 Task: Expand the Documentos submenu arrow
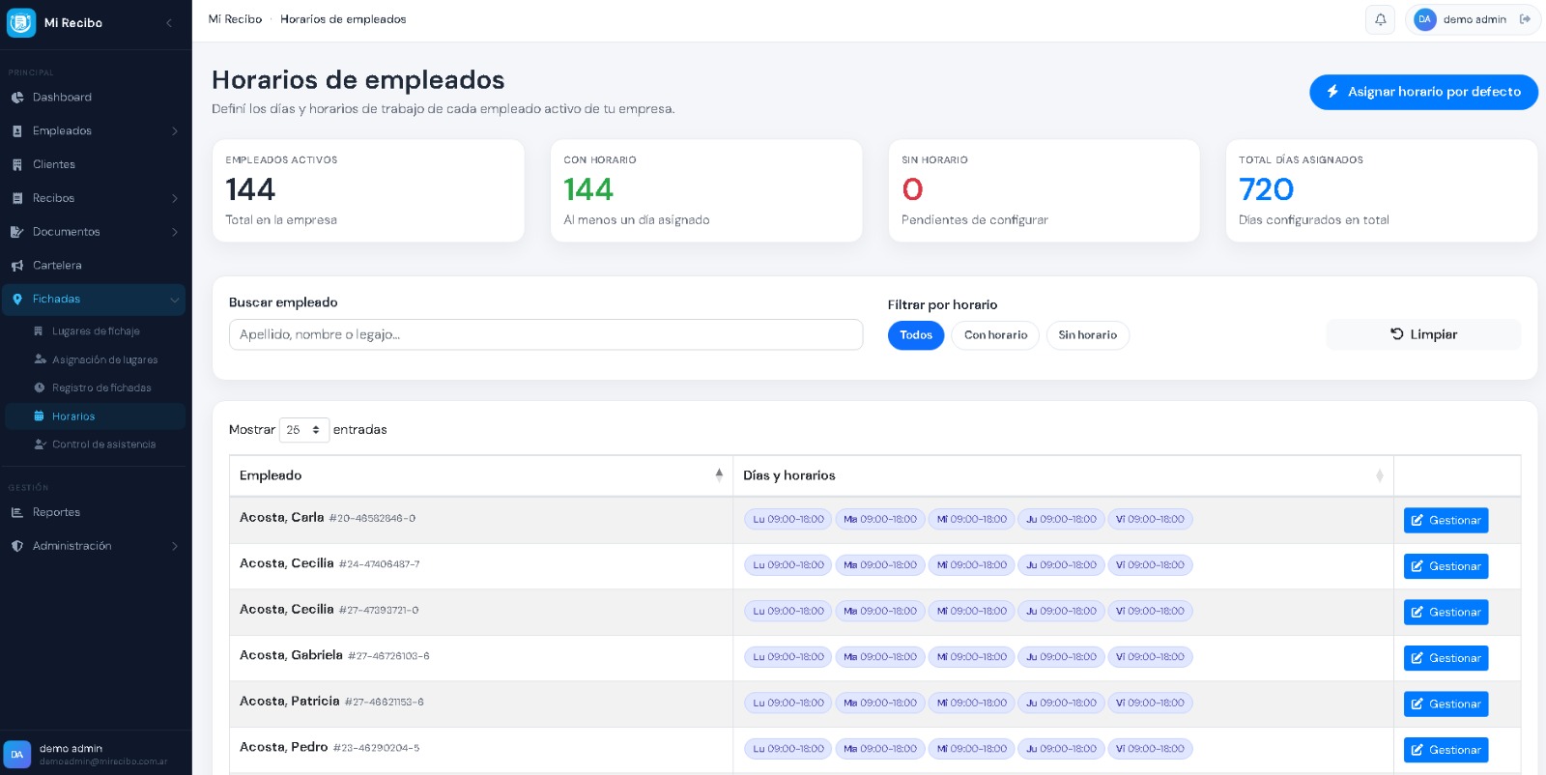175,232
